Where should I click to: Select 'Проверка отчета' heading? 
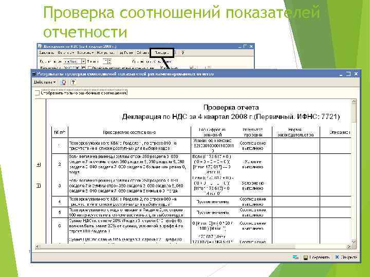231,107
